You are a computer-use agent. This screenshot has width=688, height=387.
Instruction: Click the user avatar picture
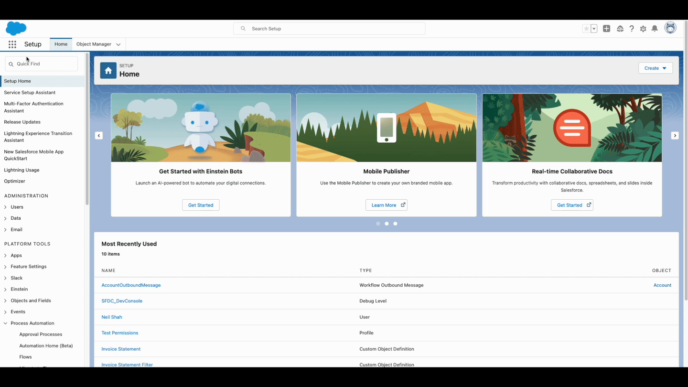[x=670, y=27]
